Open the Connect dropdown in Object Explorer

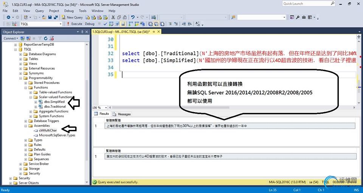(11, 39)
